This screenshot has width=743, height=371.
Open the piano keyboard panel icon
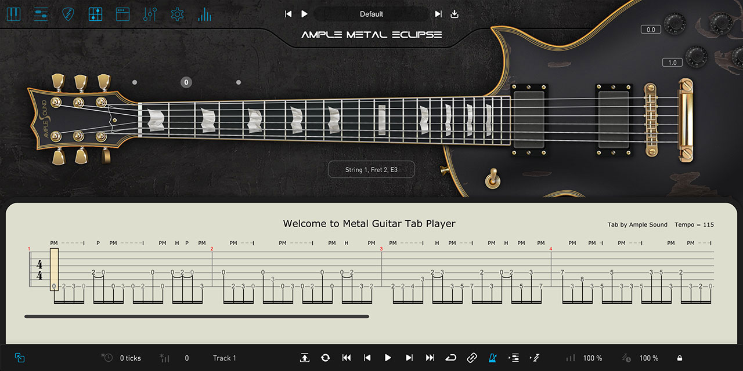[13, 14]
